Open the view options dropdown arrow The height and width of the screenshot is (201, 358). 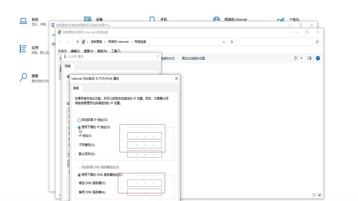[301, 59]
